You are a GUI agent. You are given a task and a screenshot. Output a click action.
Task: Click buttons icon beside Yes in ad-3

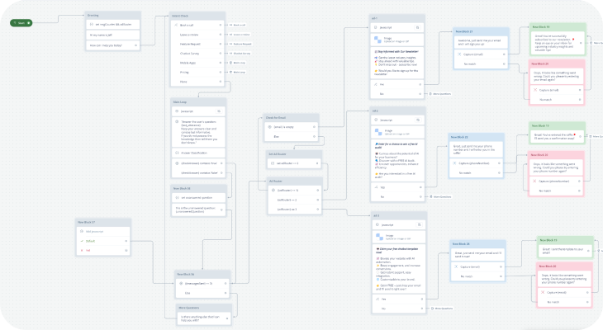click(x=377, y=299)
